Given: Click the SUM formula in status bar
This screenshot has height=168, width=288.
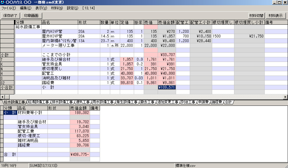Looking at the screenshot, I should point(43,166).
